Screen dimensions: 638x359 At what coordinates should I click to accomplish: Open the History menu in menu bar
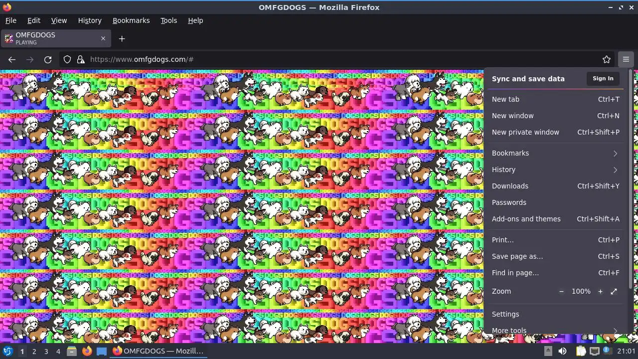(90, 20)
